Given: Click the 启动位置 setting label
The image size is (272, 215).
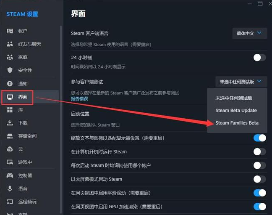Looking at the screenshot, I should [x=80, y=114].
